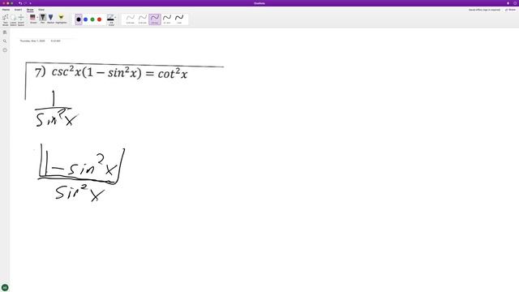Open the View ribbon tab

41,10
